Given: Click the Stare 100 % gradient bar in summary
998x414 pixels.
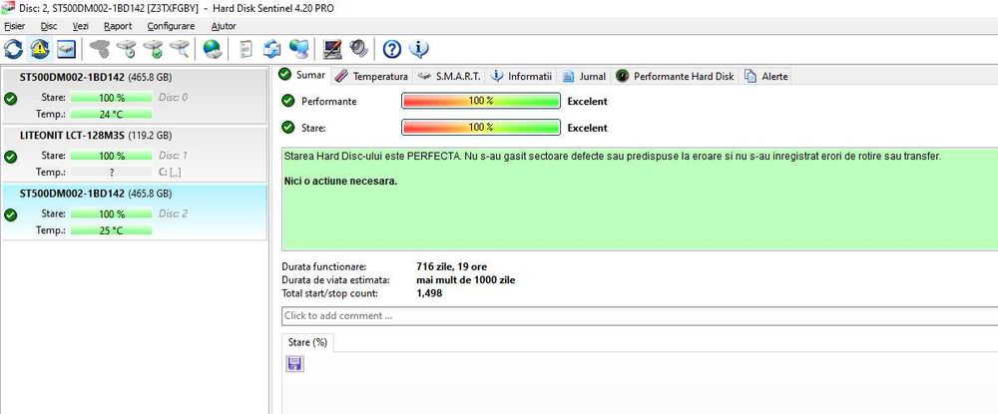Looking at the screenshot, I should [481, 127].
